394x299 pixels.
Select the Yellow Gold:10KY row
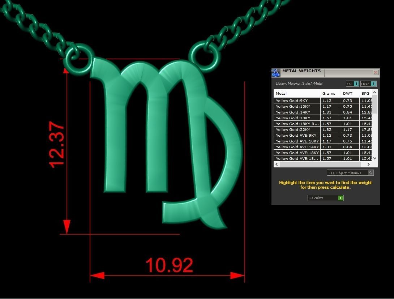323,106
